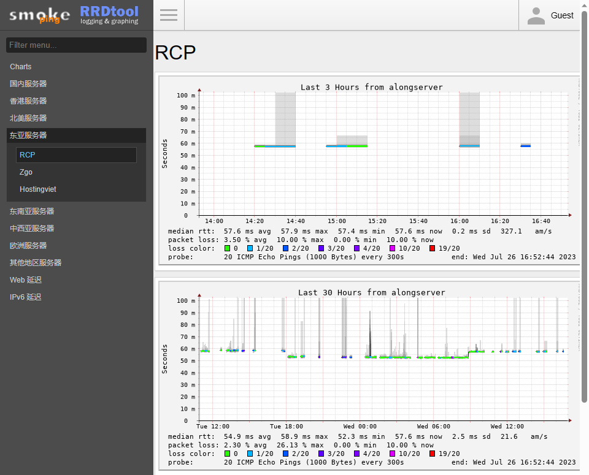
Task: Expand the 北美服务器 menu section
Action: point(28,118)
